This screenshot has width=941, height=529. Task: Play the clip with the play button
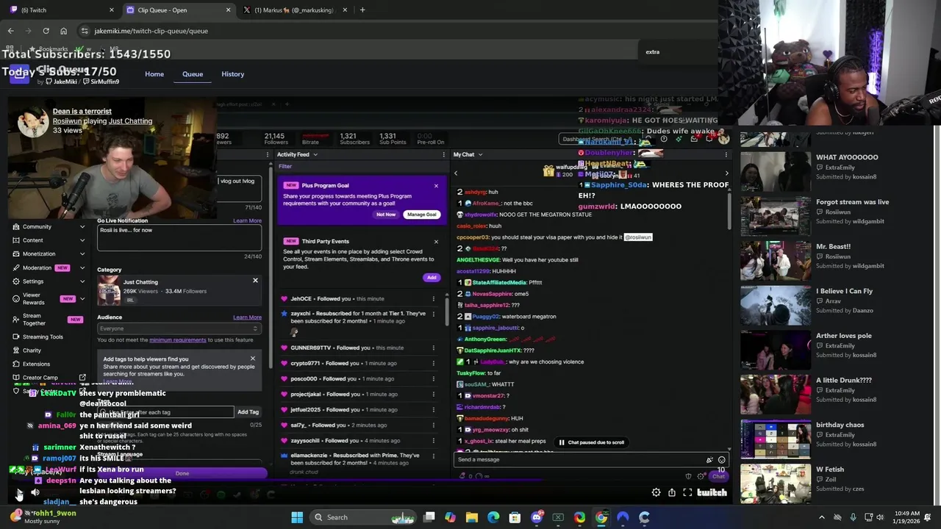coord(19,493)
